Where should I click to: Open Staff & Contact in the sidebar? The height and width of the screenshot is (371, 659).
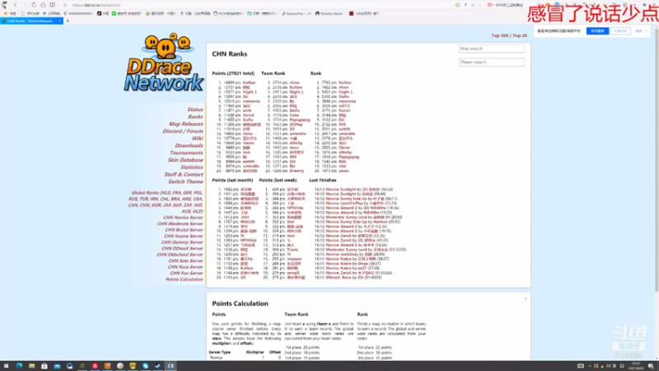pos(184,174)
